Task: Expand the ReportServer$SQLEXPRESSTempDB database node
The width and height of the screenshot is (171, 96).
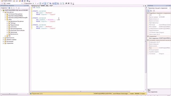Action: (x=5, y=18)
